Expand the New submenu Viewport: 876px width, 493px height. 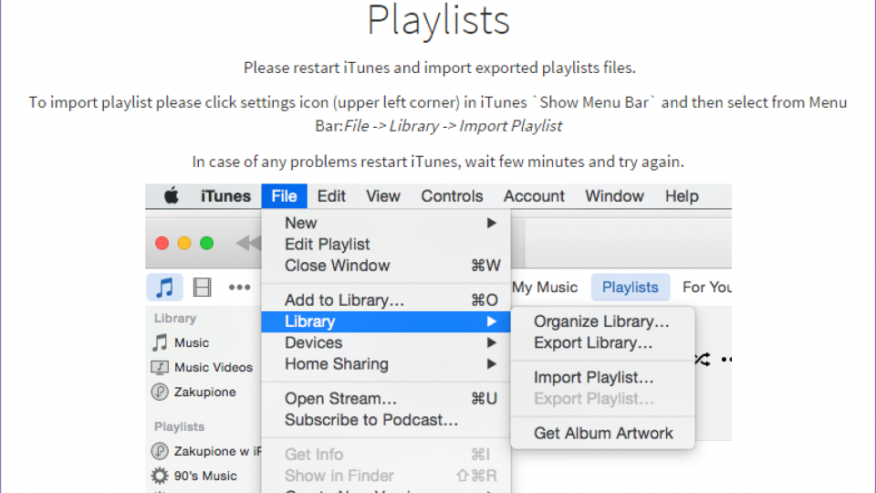point(386,223)
